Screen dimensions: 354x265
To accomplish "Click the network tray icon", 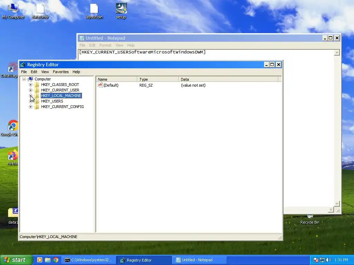I will click(322, 260).
